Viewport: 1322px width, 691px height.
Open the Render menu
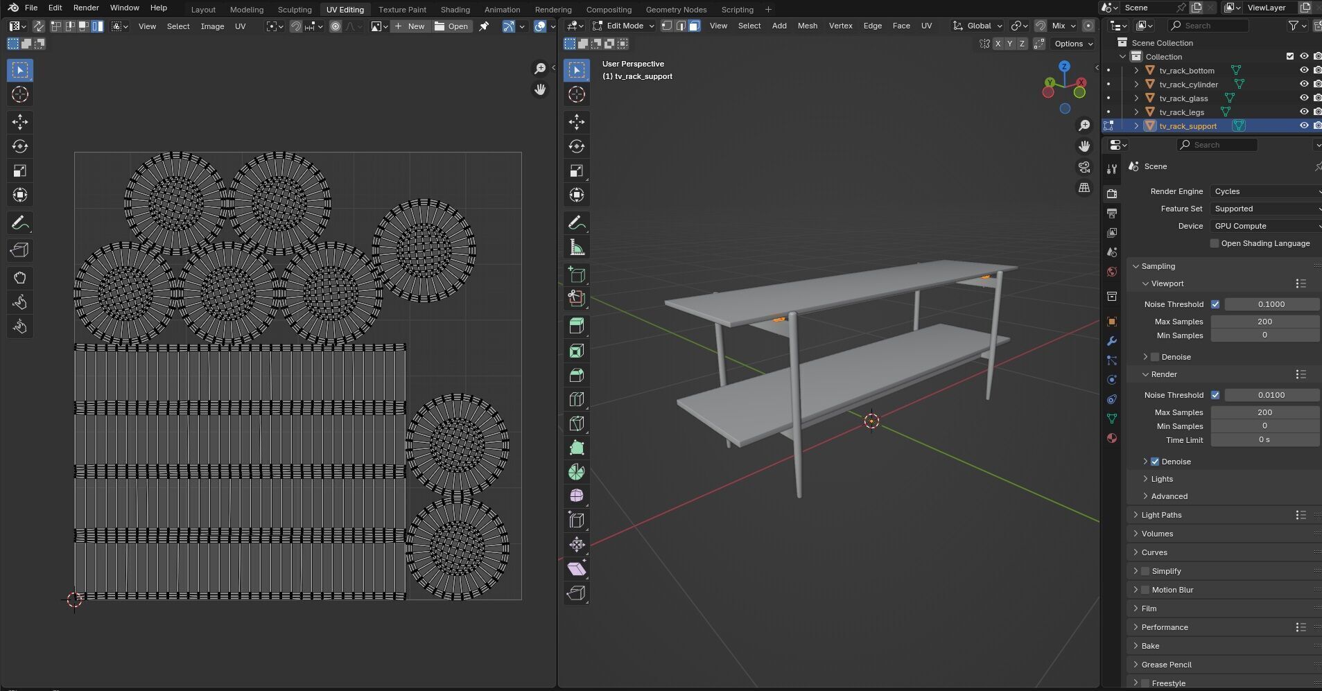[x=86, y=8]
